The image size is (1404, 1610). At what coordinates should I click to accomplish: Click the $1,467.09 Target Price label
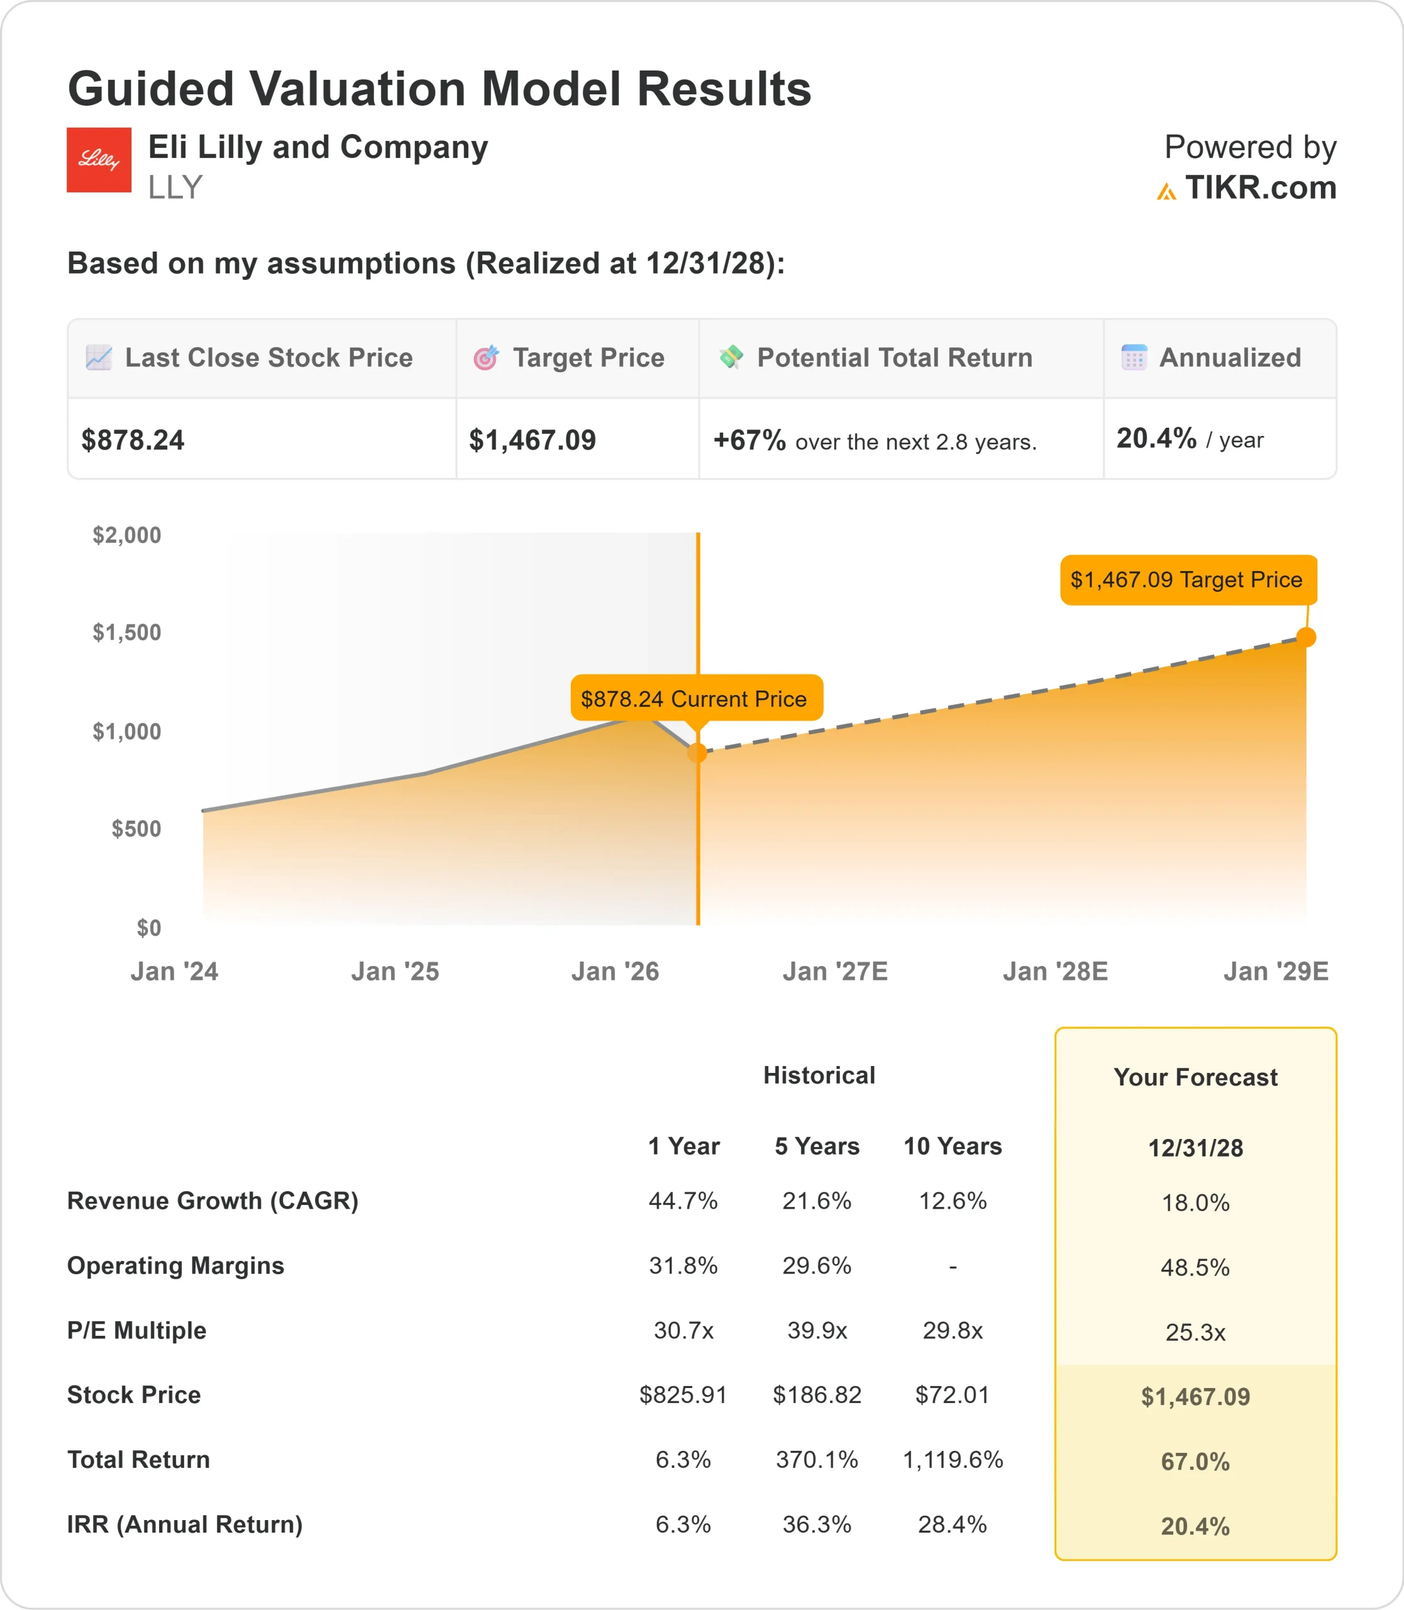click(1187, 580)
